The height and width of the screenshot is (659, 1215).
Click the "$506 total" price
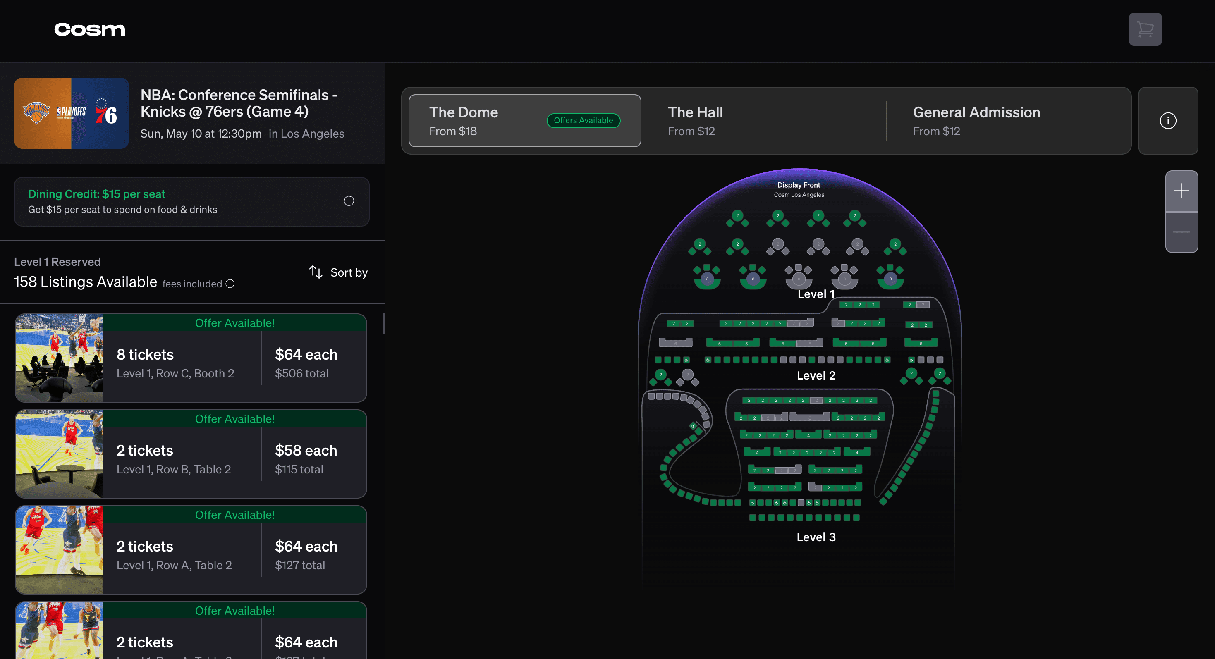[302, 373]
